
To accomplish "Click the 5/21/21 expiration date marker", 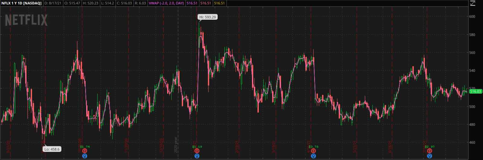I will click(355, 146).
